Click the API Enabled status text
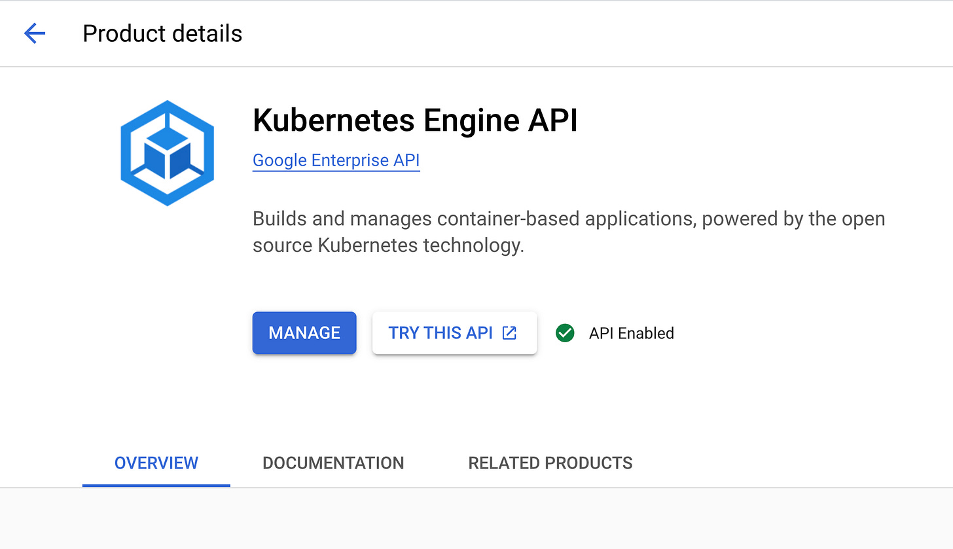 [x=632, y=333]
